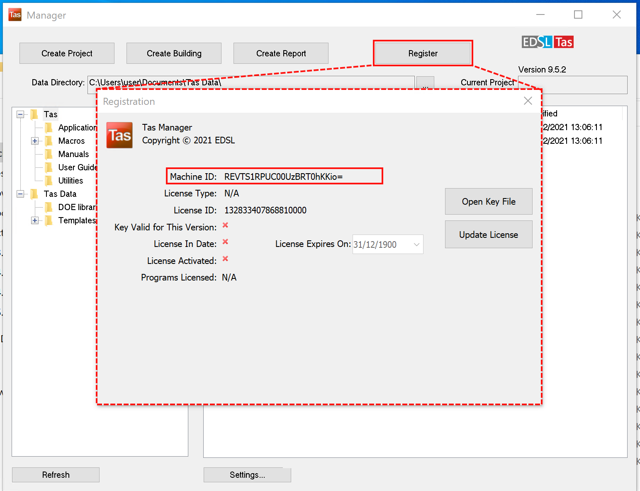Select the DOE library folder
This screenshot has height=491, width=640.
(x=77, y=207)
